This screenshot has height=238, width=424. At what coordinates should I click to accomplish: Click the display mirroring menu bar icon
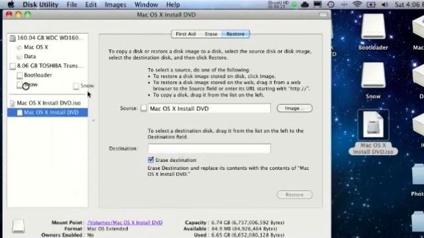[x=317, y=5]
